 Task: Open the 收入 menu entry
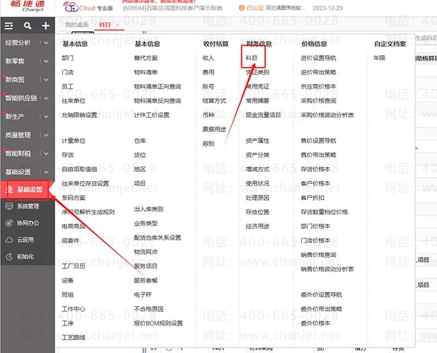click(208, 58)
